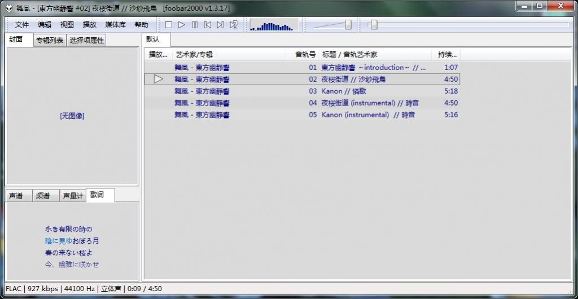This screenshot has height=299, width=578.
Task: Select track 02 夜桜街道 // 沙紗飛鳥
Action: point(303,79)
